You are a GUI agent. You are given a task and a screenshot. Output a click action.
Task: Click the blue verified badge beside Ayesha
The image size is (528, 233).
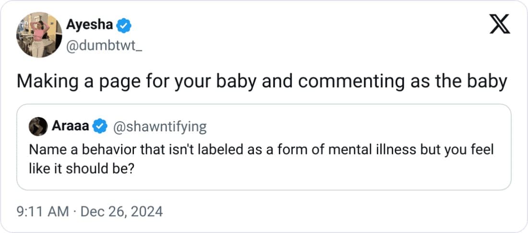coord(123,25)
